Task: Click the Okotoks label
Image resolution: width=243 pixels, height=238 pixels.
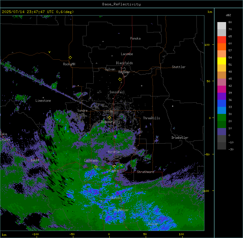Action: 116,198
